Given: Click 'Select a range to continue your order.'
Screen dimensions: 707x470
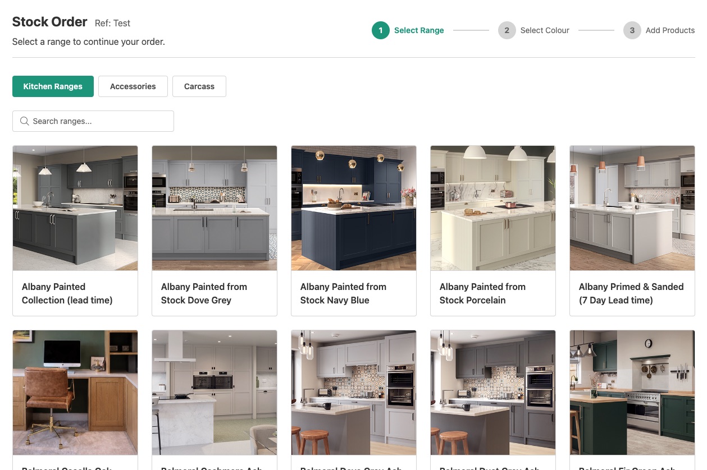Looking at the screenshot, I should click(x=89, y=42).
